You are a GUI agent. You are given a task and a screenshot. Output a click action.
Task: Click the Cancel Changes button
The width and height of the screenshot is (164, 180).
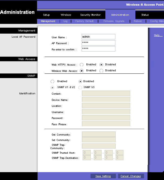coord(131,176)
